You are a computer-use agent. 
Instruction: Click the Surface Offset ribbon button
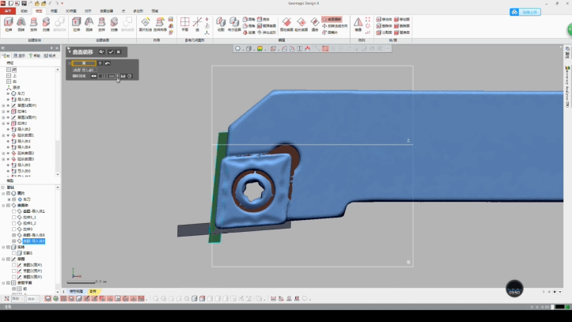(x=332, y=17)
